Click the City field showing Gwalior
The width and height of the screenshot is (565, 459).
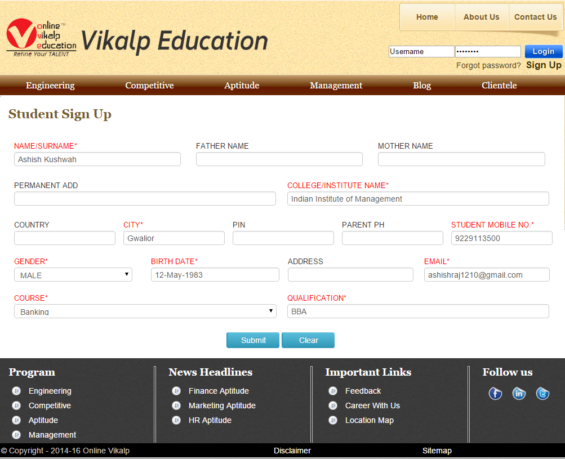173,238
